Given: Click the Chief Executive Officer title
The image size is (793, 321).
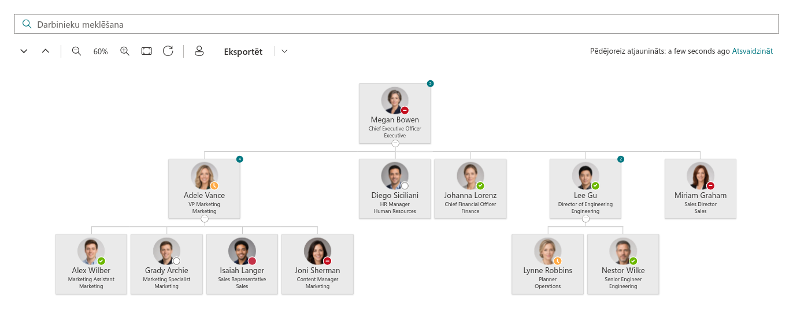Looking at the screenshot, I should (x=395, y=129).
